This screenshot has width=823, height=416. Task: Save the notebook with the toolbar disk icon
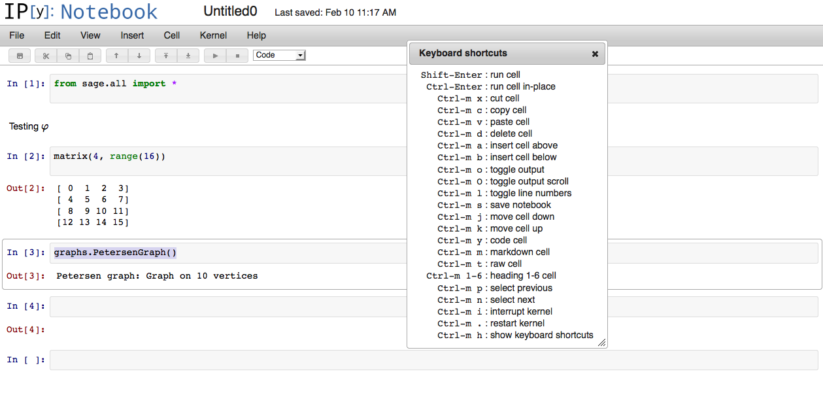[20, 56]
